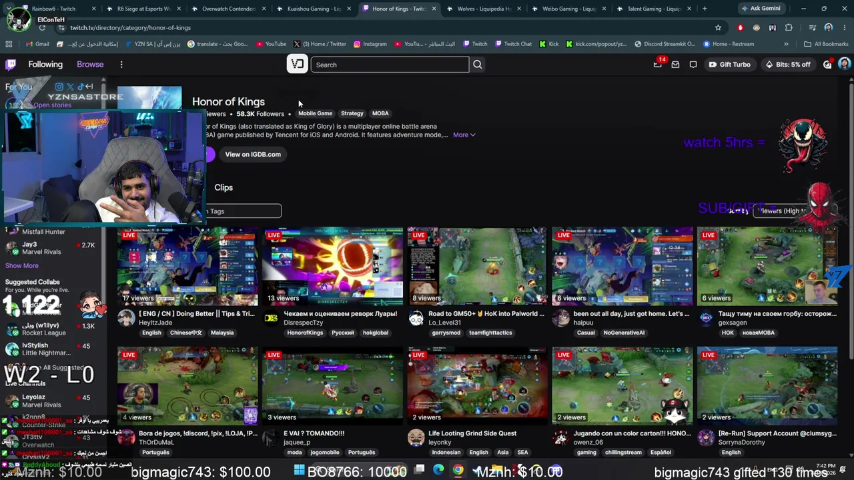Open DisrespecTzy's 13 viewers stream thumbnail
Image resolution: width=854 pixels, height=480 pixels.
click(x=332, y=267)
